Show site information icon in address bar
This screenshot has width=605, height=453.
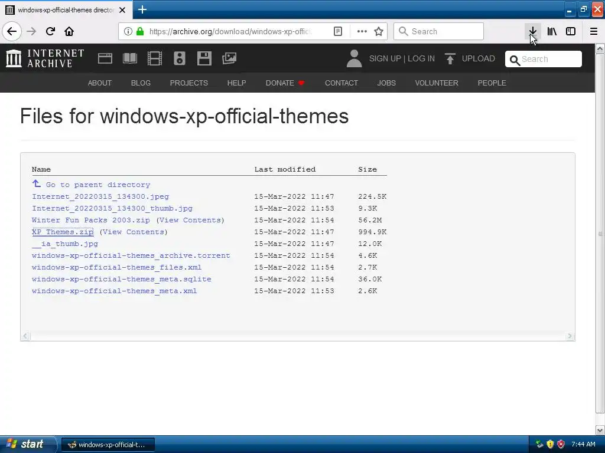point(128,31)
